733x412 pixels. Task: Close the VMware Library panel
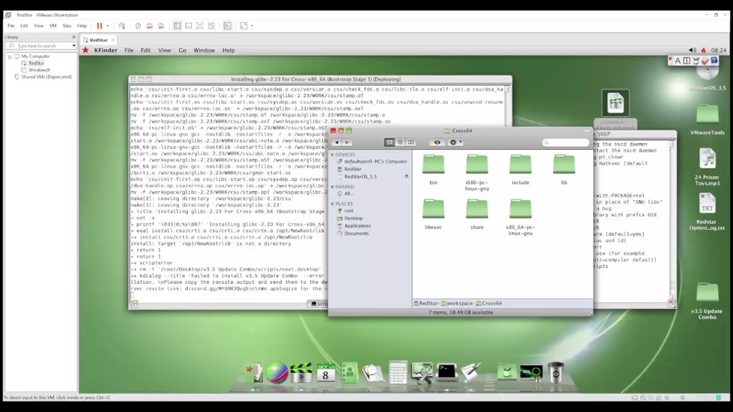point(74,37)
